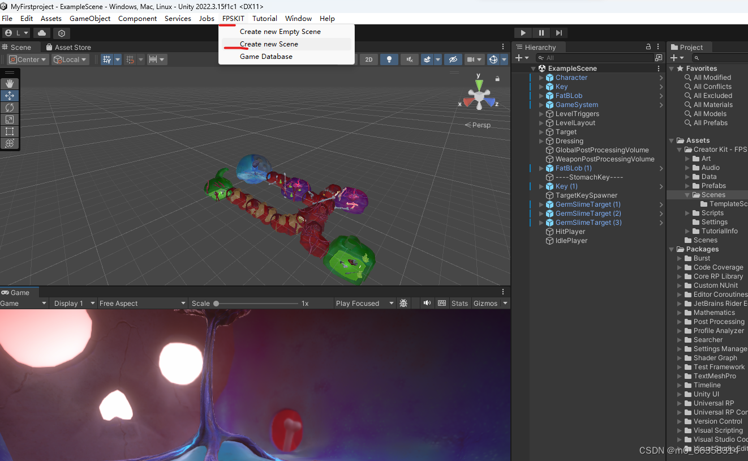Image resolution: width=748 pixels, height=461 pixels.
Task: Open version control settings icon
Action: coord(62,33)
